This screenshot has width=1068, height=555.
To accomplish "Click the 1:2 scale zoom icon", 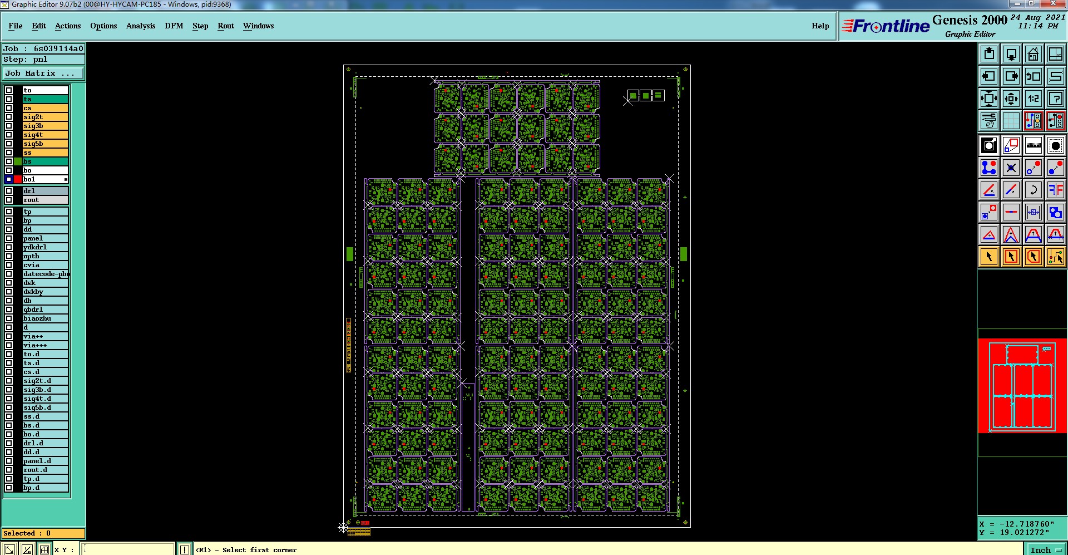I will [1034, 99].
